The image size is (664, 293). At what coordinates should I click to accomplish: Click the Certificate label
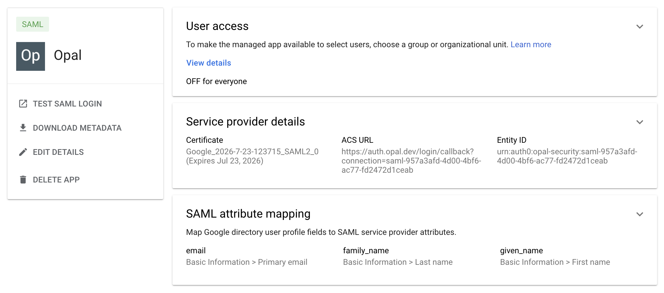pyautogui.click(x=205, y=140)
